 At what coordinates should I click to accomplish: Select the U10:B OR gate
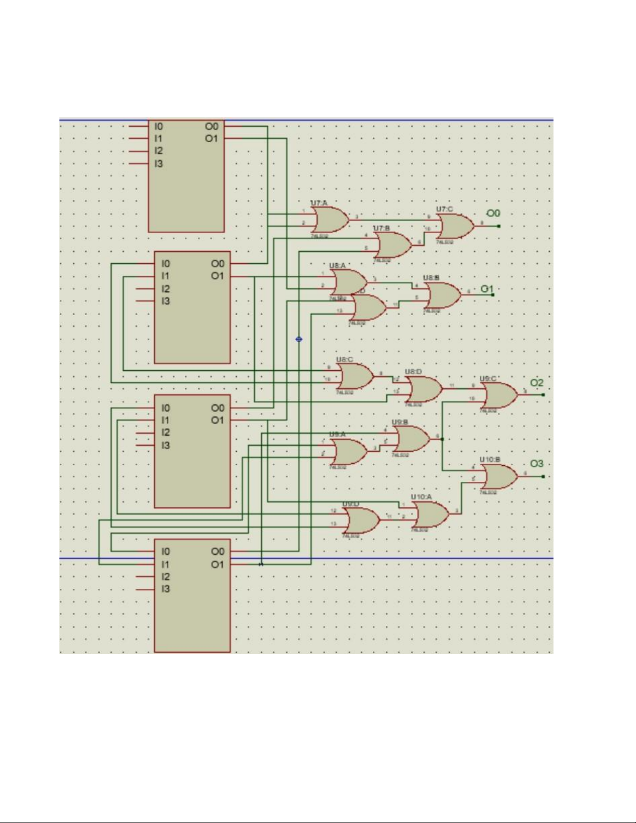pos(499,477)
